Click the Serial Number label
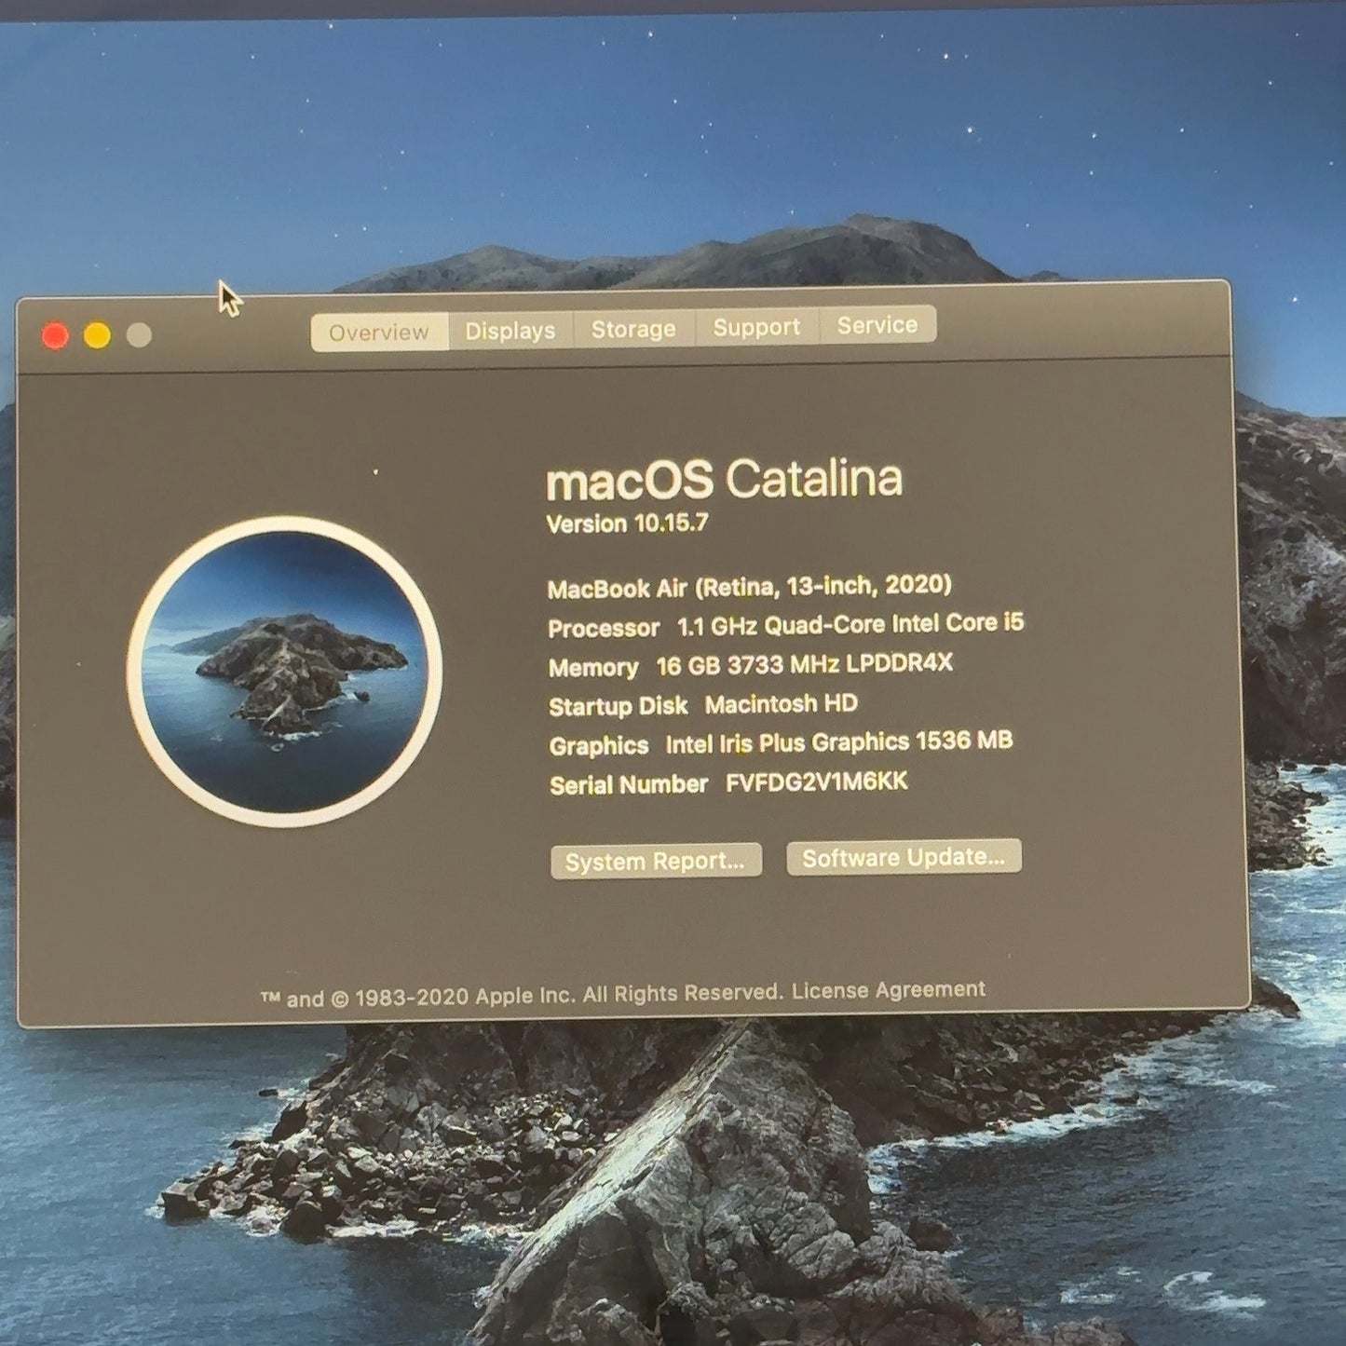1346x1346 pixels. 629,785
